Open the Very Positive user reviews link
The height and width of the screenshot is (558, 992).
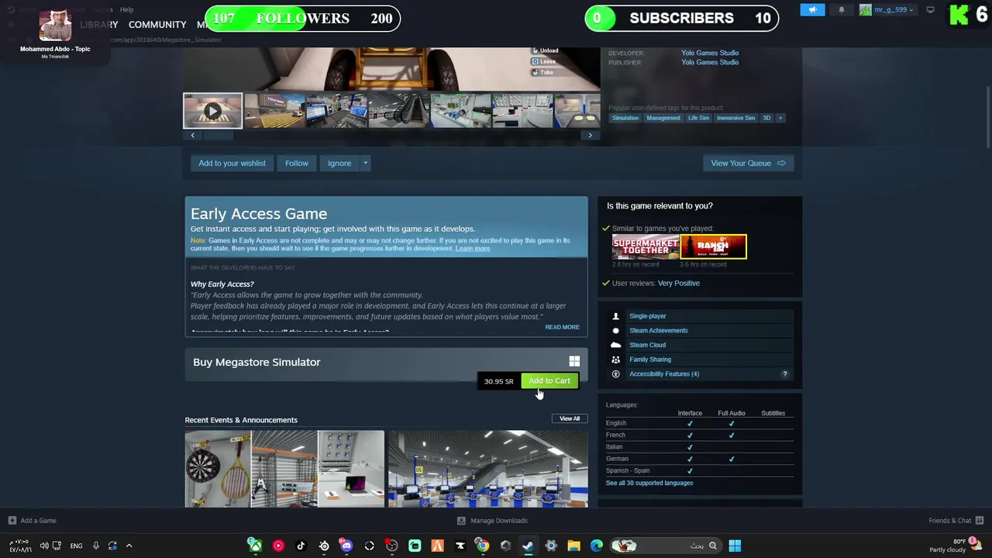point(678,283)
